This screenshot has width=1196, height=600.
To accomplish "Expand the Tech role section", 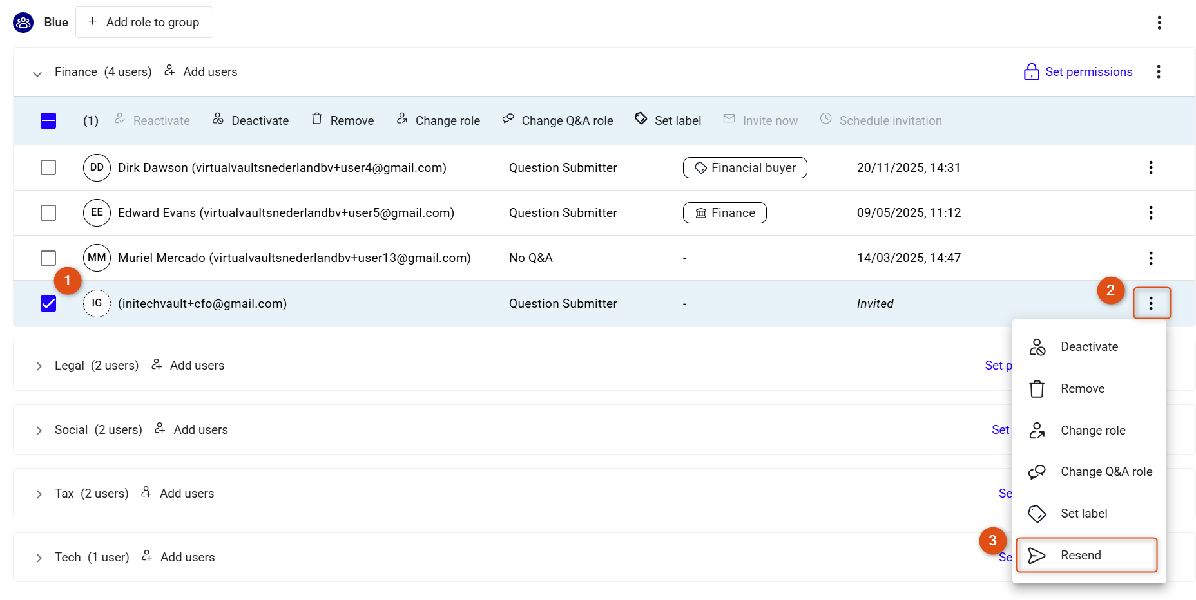I will 39,558.
